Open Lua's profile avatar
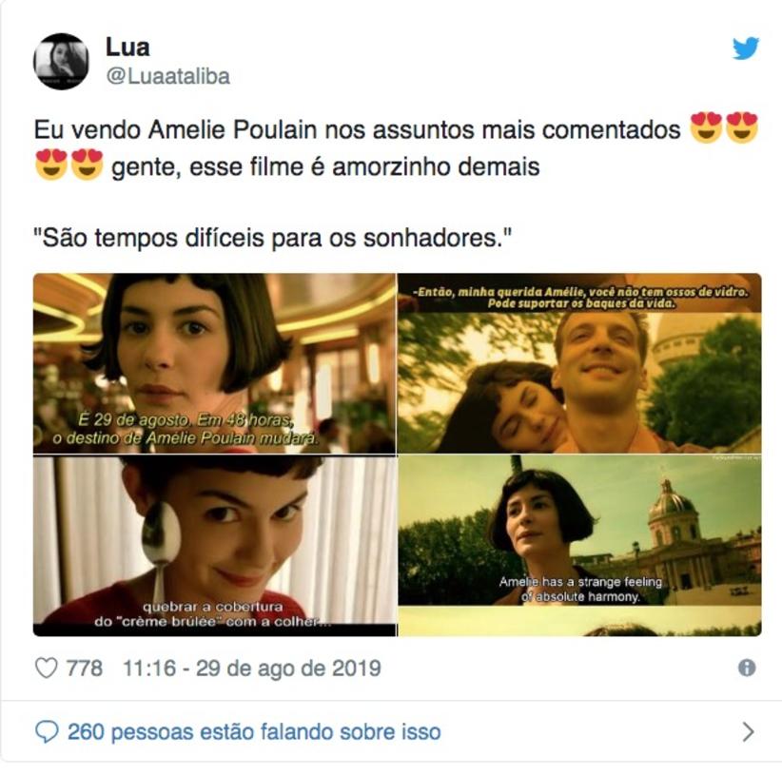 click(61, 61)
